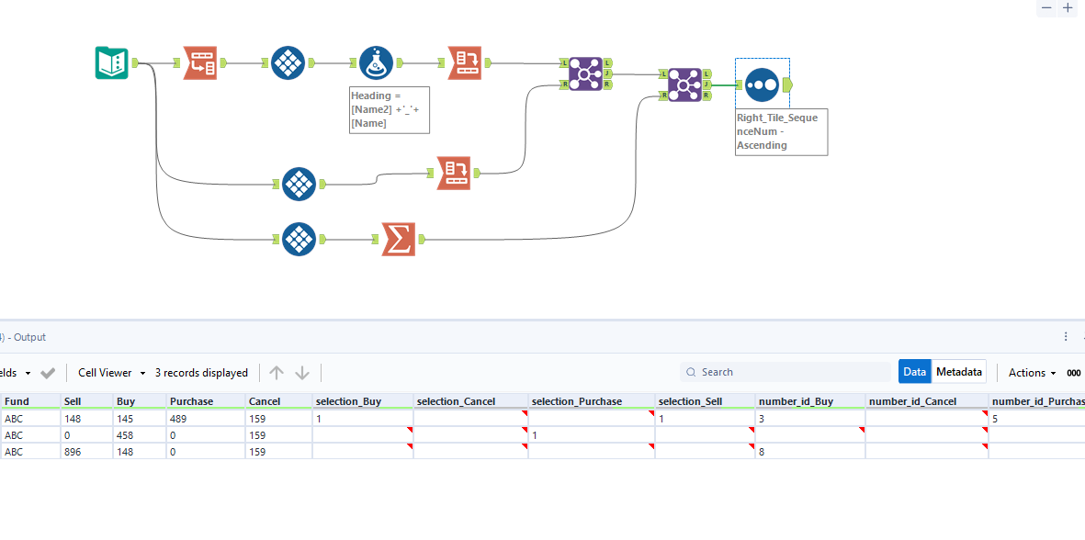The image size is (1085, 540).
Task: Open the fields selection dropdown arrow
Action: point(28,373)
